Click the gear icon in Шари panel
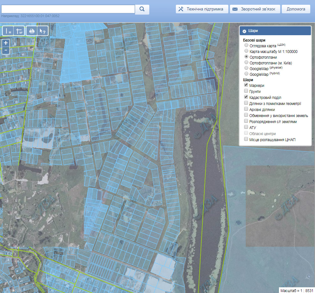Screen dimensions: 315x293 pos(244,31)
